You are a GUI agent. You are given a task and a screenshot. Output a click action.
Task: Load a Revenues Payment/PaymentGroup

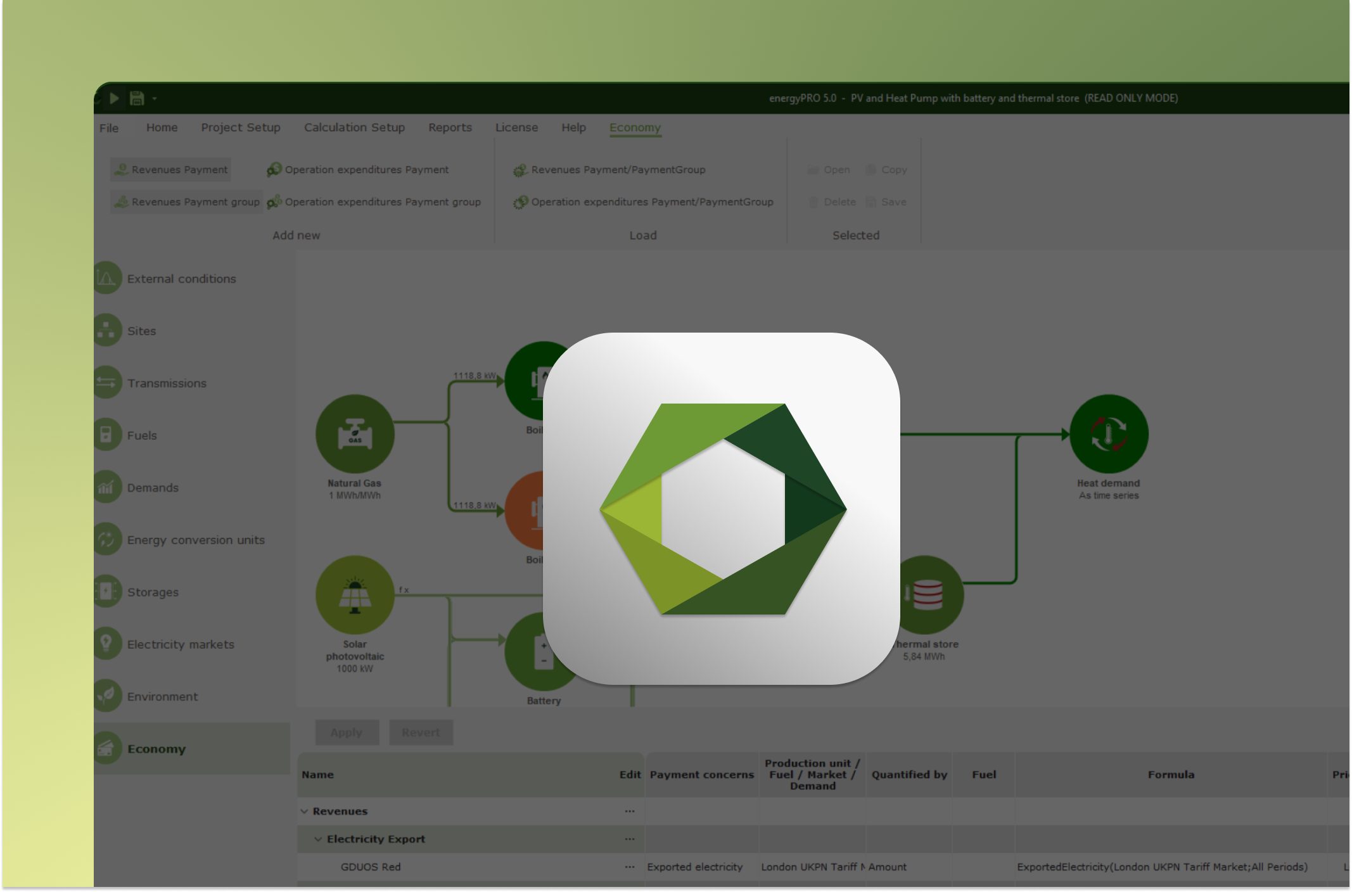pyautogui.click(x=609, y=170)
